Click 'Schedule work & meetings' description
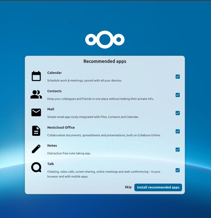 [85, 80]
